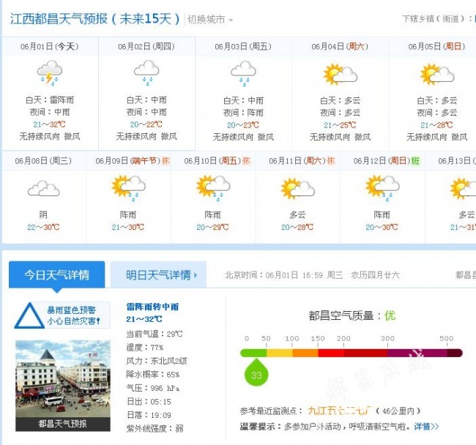
Task: Click the shower icon for 06月12日 周日
Action: click(x=382, y=188)
